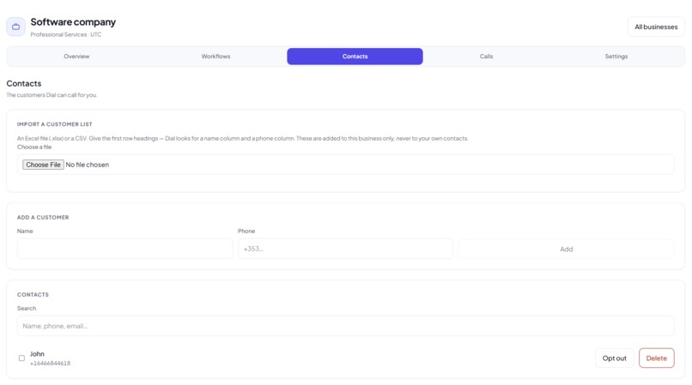
Task: Focus the Phone number input field
Action: tap(345, 249)
